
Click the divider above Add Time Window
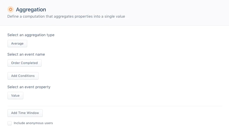coord(115,106)
